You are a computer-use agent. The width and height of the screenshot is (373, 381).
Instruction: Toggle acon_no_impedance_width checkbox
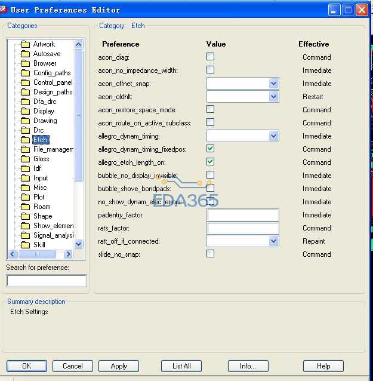pos(210,69)
